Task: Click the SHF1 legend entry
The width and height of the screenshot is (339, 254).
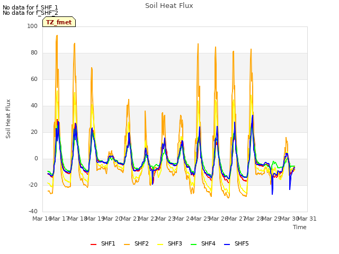Action: 103,244
